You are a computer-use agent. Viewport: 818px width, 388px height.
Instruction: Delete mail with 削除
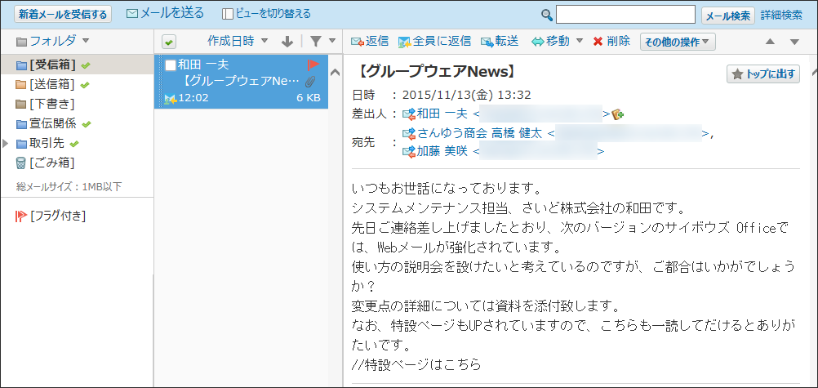(x=611, y=42)
